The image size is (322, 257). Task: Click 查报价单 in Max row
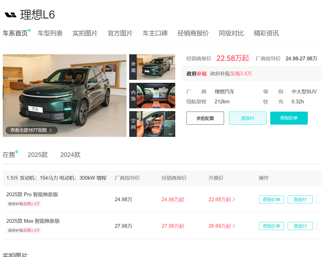pyautogui.click(x=271, y=226)
